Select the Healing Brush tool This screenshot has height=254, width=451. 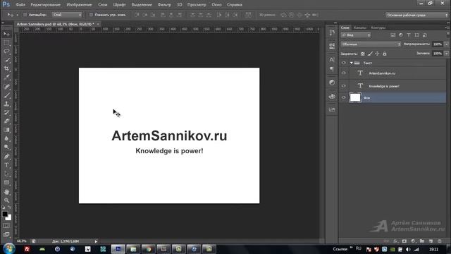(6, 87)
